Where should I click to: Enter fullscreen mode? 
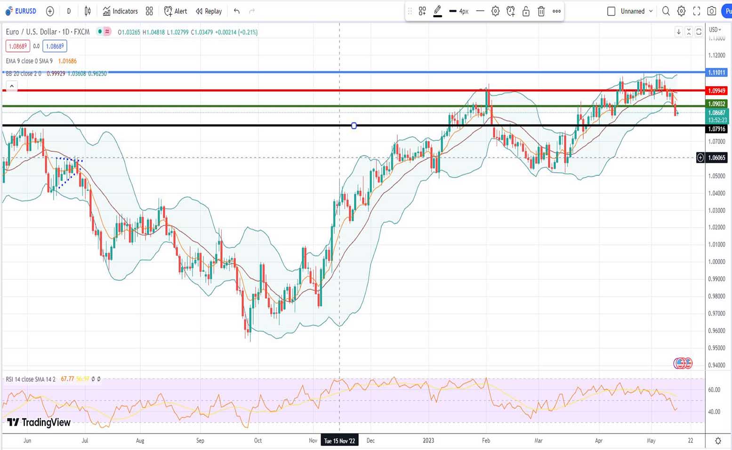(x=697, y=11)
